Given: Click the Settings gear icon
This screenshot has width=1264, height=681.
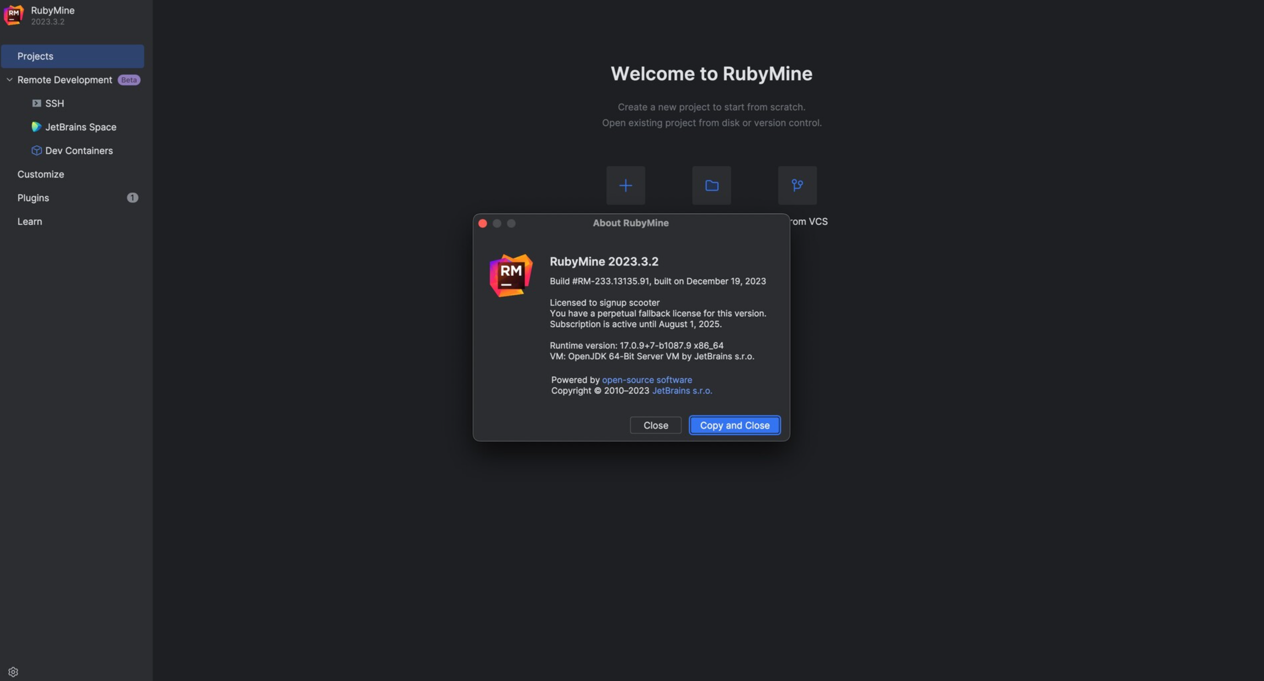Looking at the screenshot, I should click(x=12, y=672).
